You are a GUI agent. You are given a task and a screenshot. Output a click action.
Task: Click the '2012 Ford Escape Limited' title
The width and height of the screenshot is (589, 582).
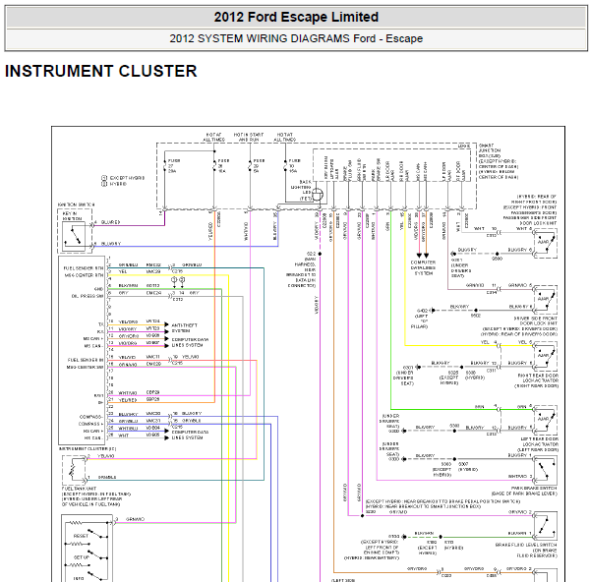coord(296,17)
